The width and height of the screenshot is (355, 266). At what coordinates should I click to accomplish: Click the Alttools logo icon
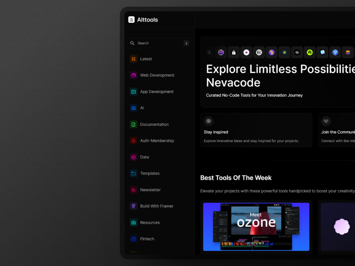point(131,20)
